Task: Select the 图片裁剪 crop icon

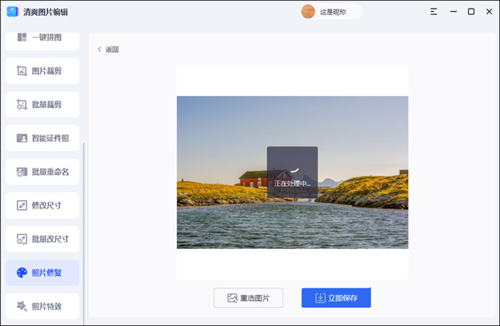Action: point(21,71)
